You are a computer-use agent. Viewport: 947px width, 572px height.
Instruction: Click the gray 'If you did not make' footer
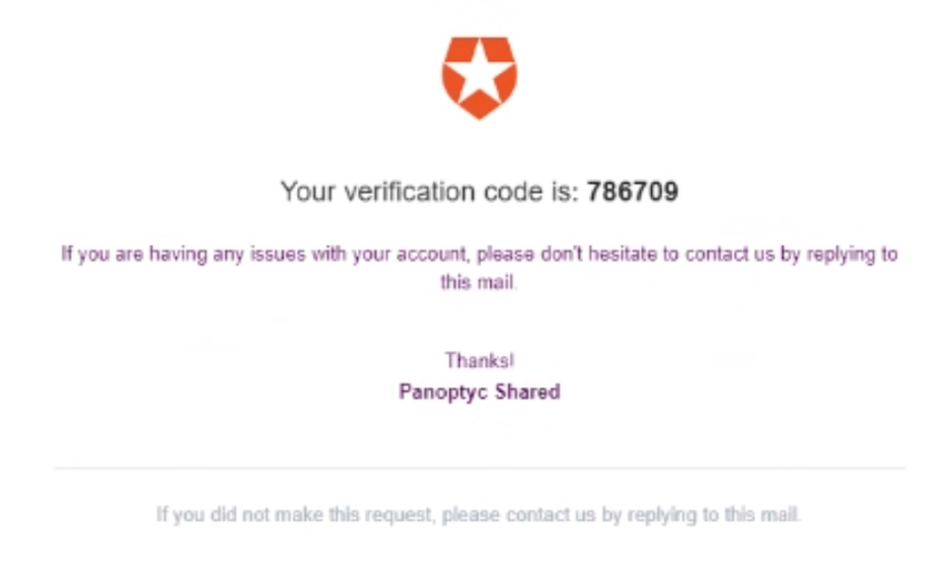478,515
